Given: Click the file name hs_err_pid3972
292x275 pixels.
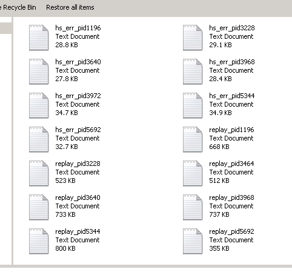Looking at the screenshot, I should [78, 96].
